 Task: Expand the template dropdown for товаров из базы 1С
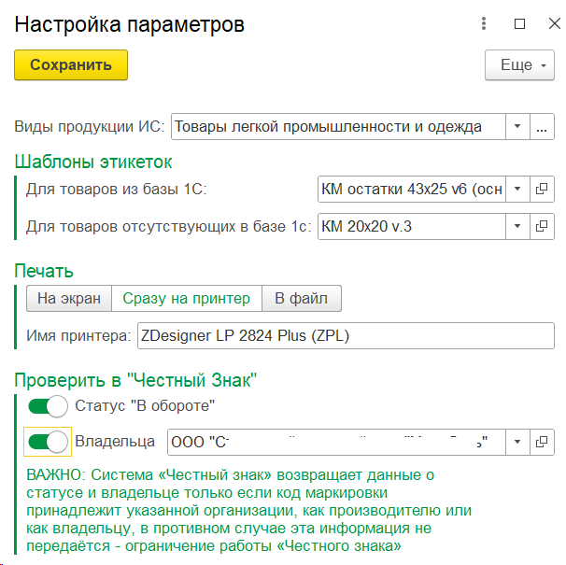(517, 189)
